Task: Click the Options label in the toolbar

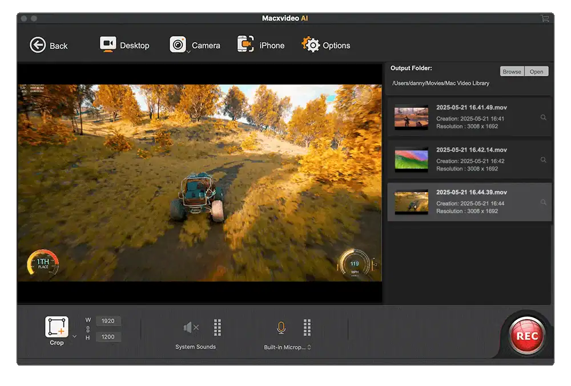Action: point(336,46)
